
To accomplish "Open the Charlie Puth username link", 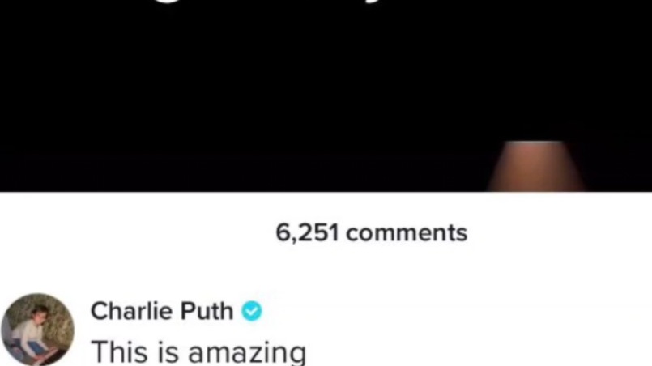I will (x=162, y=311).
